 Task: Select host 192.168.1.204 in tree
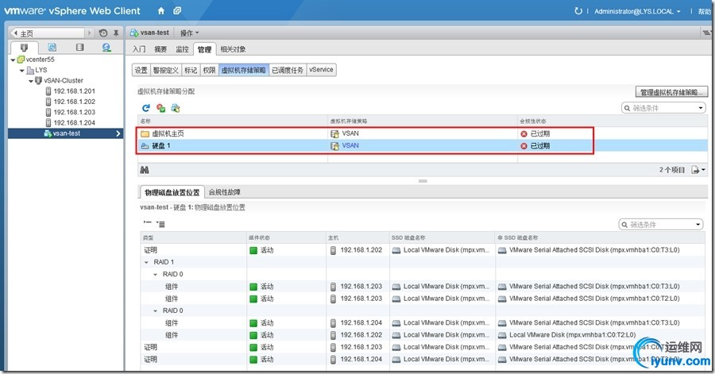click(75, 122)
